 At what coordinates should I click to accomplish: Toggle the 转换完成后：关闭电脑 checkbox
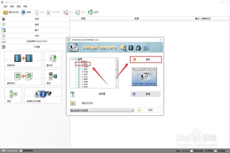coord(191,151)
